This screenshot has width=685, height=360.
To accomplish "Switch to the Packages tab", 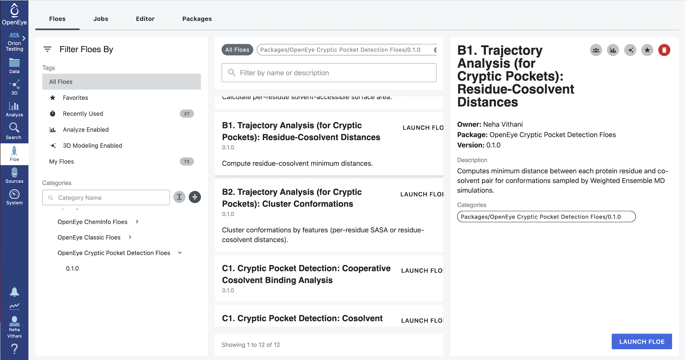I will (197, 19).
